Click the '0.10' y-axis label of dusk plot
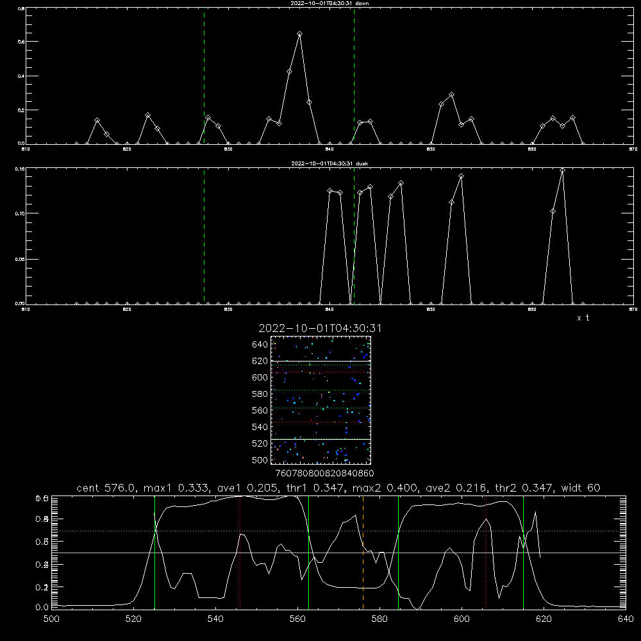This screenshot has height=641, width=641. click(x=20, y=213)
